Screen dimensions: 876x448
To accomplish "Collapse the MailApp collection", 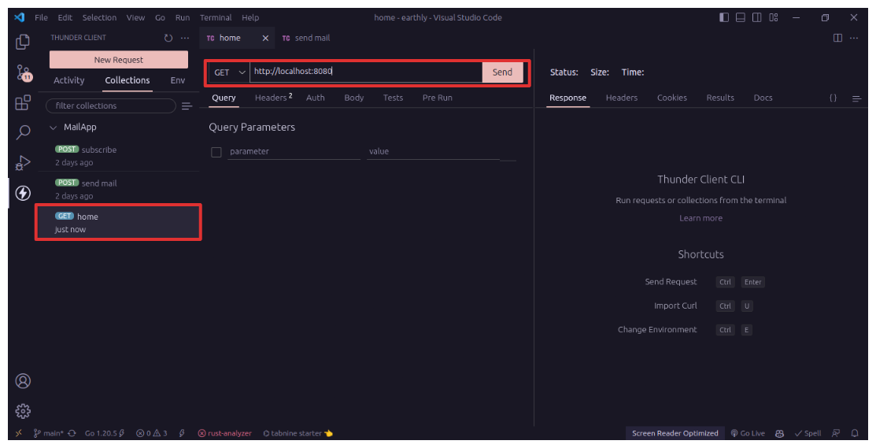I will [x=54, y=128].
